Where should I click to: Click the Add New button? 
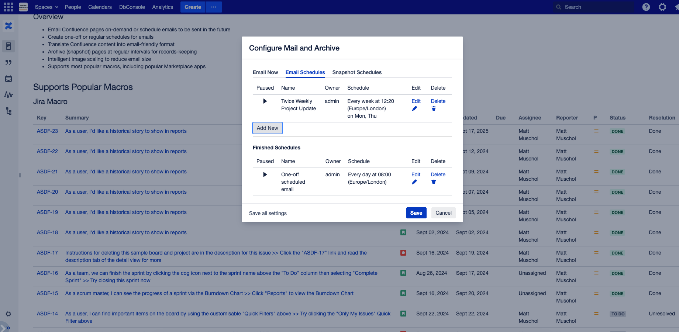click(268, 128)
